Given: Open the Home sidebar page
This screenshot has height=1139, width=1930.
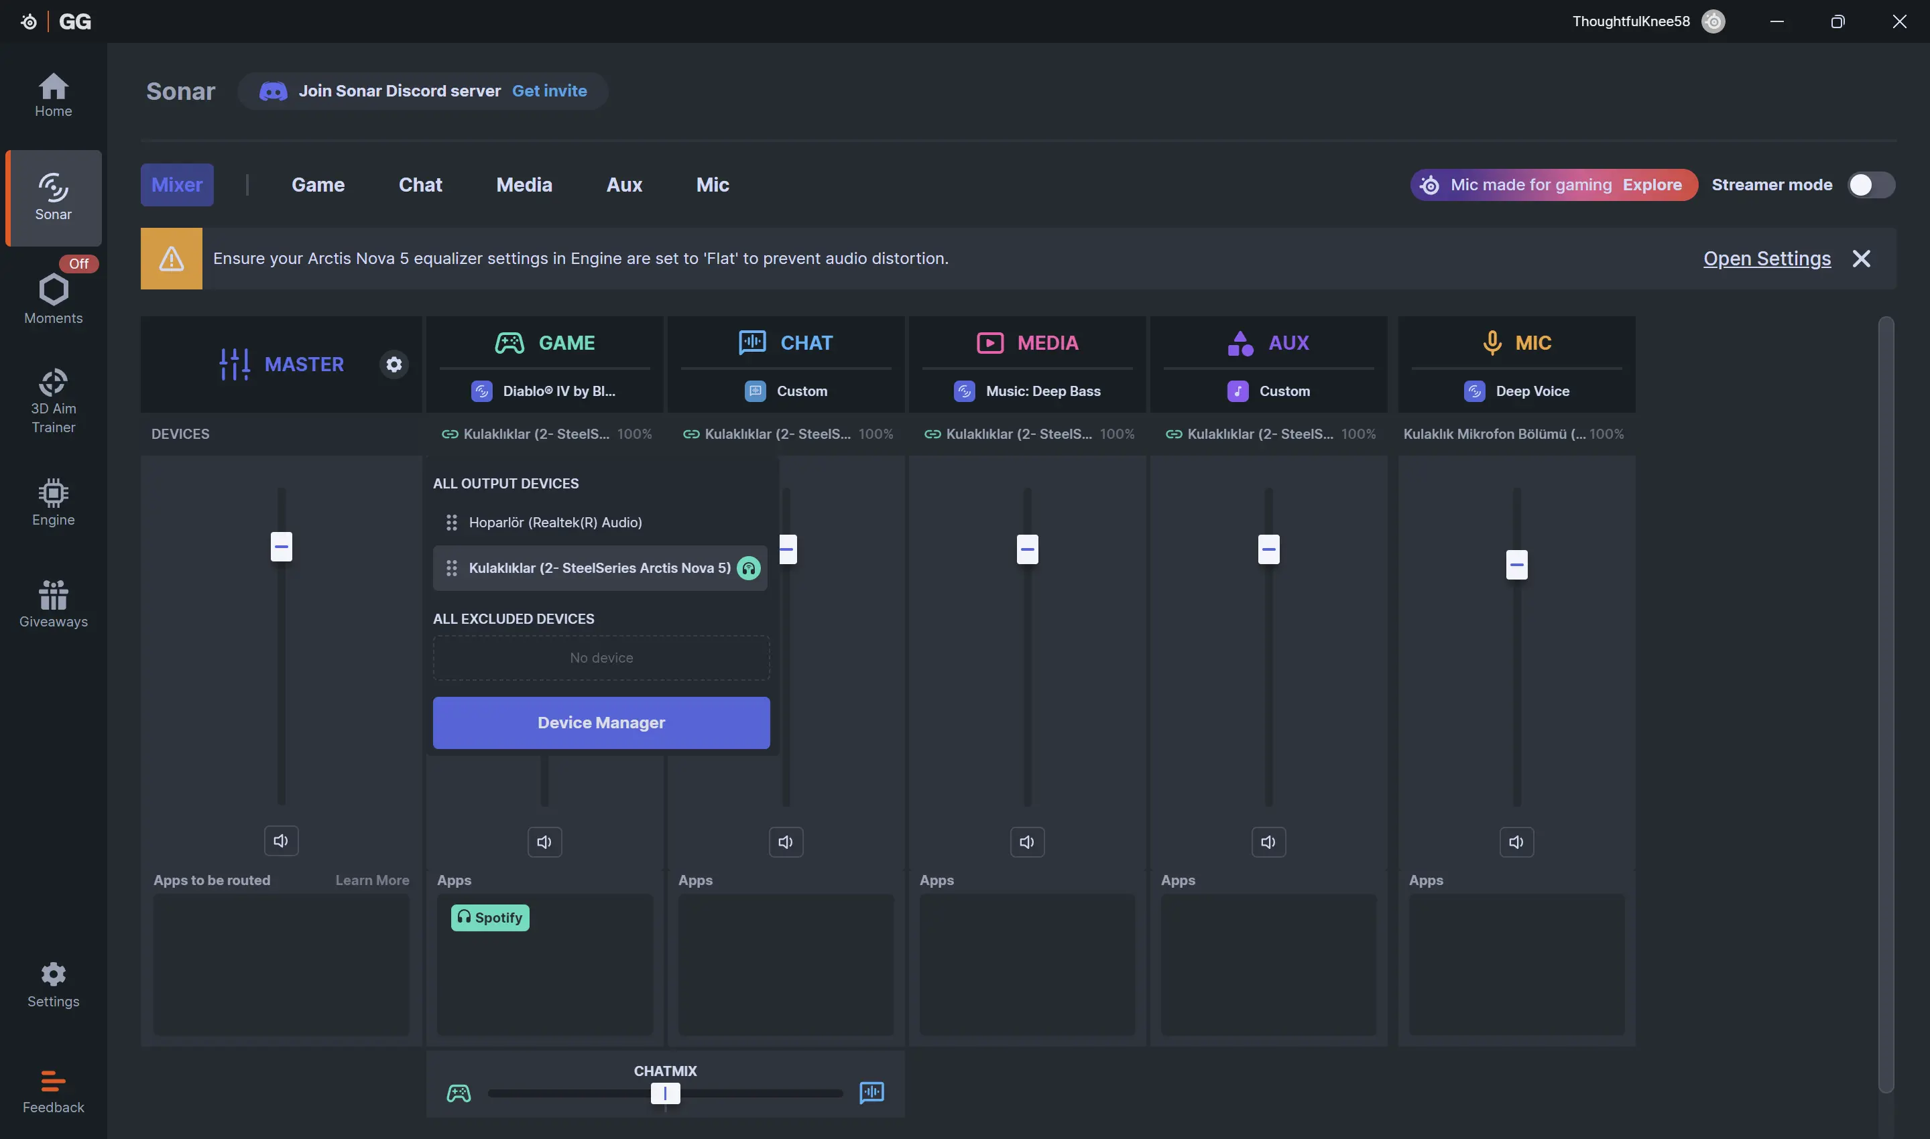Looking at the screenshot, I should tap(53, 95).
